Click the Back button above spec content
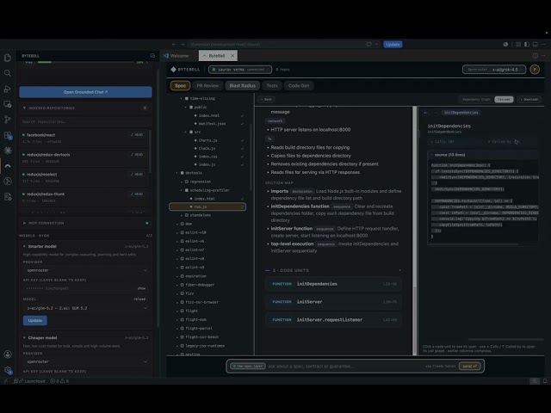This screenshot has width=551, height=413. tap(266, 100)
